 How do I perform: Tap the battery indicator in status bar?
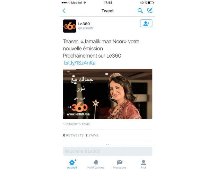click(151, 3)
